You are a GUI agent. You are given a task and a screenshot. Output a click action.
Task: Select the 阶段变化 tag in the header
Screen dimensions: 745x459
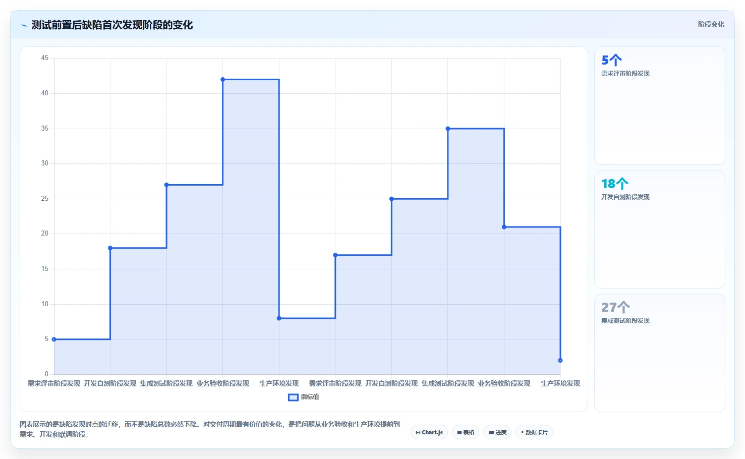(711, 24)
